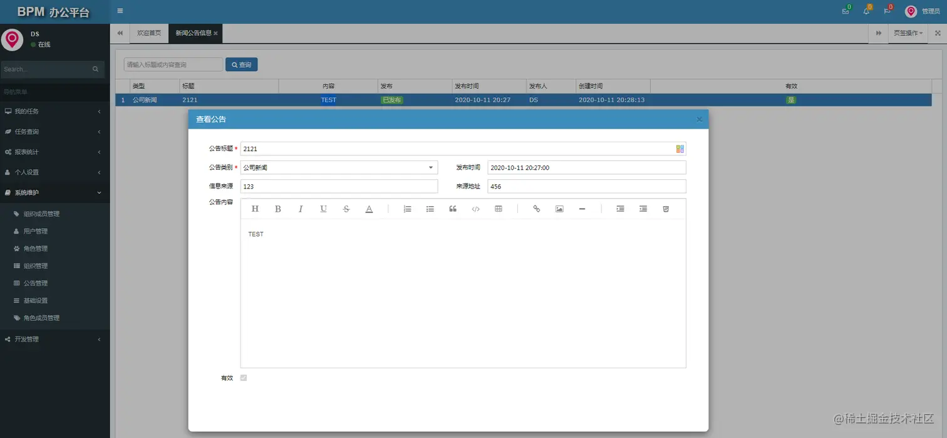Screen dimensions: 947x438
Task: Click the 信息来源 input field
Action: [339, 186]
